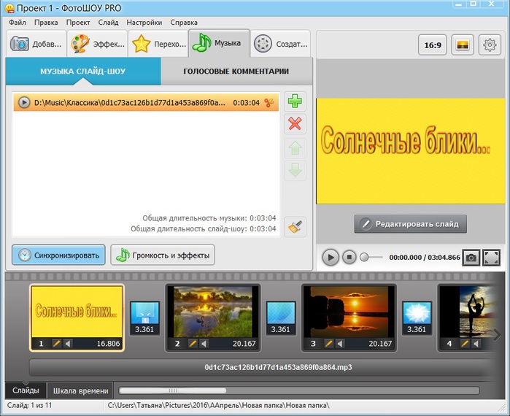Select transition between slides 1 and 2
The image size is (510, 416).
pos(144,317)
